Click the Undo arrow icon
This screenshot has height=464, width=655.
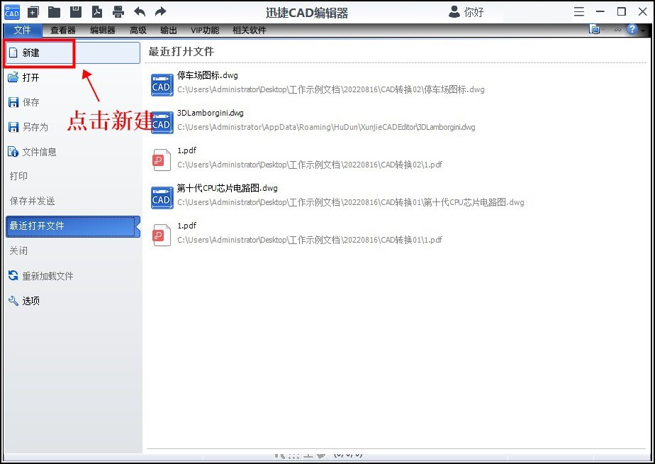[x=140, y=11]
